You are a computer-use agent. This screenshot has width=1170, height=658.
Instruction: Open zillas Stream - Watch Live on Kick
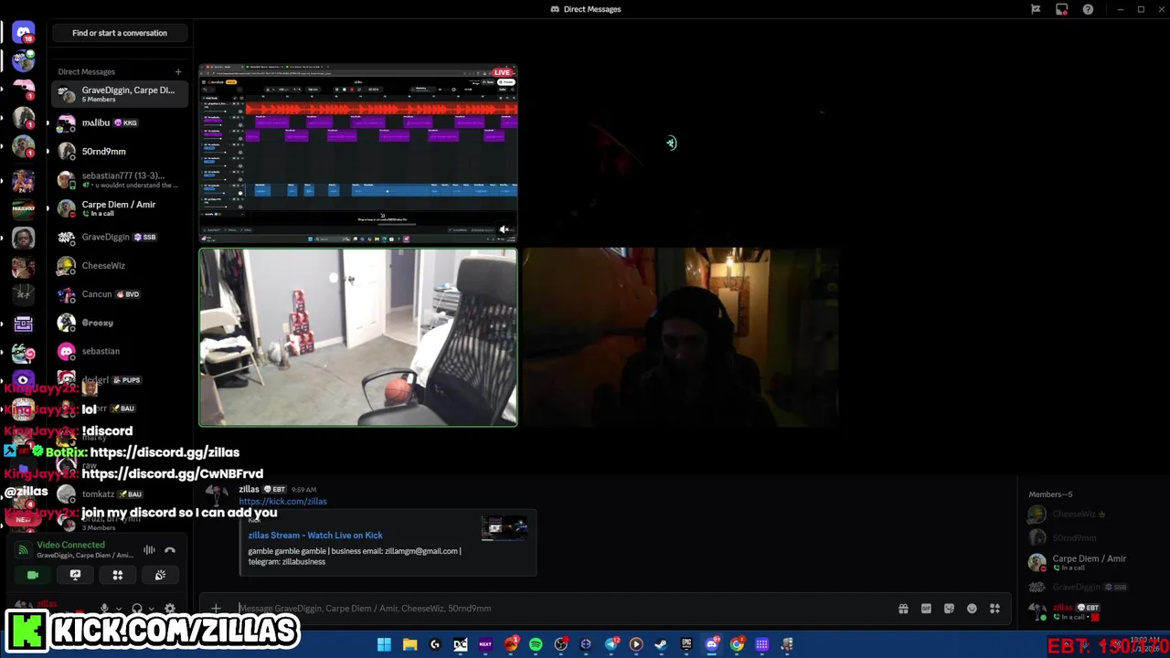click(315, 536)
